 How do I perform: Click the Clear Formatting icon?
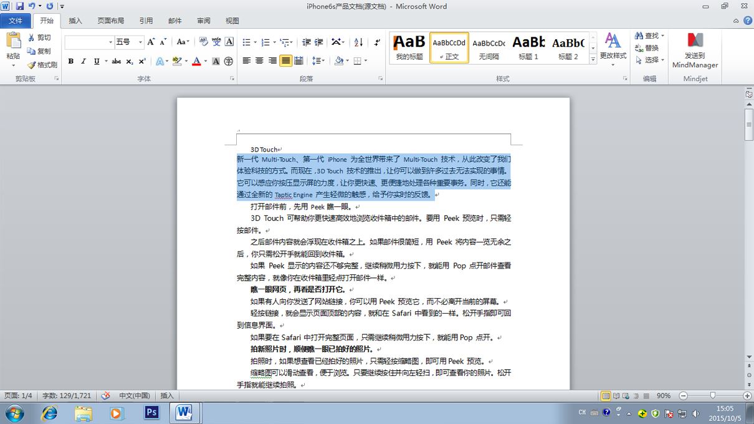pyautogui.click(x=203, y=42)
